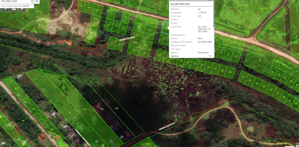
Task: Maximize the parcel info popup
Action: tap(209, 1)
